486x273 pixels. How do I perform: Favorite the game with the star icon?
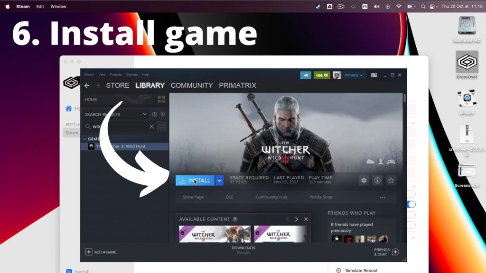(x=391, y=181)
